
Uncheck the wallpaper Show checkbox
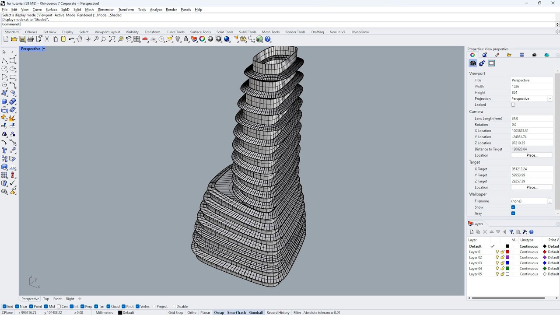tap(513, 207)
